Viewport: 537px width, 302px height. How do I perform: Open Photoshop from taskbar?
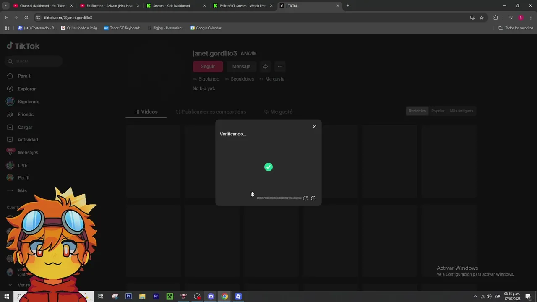coord(129,297)
